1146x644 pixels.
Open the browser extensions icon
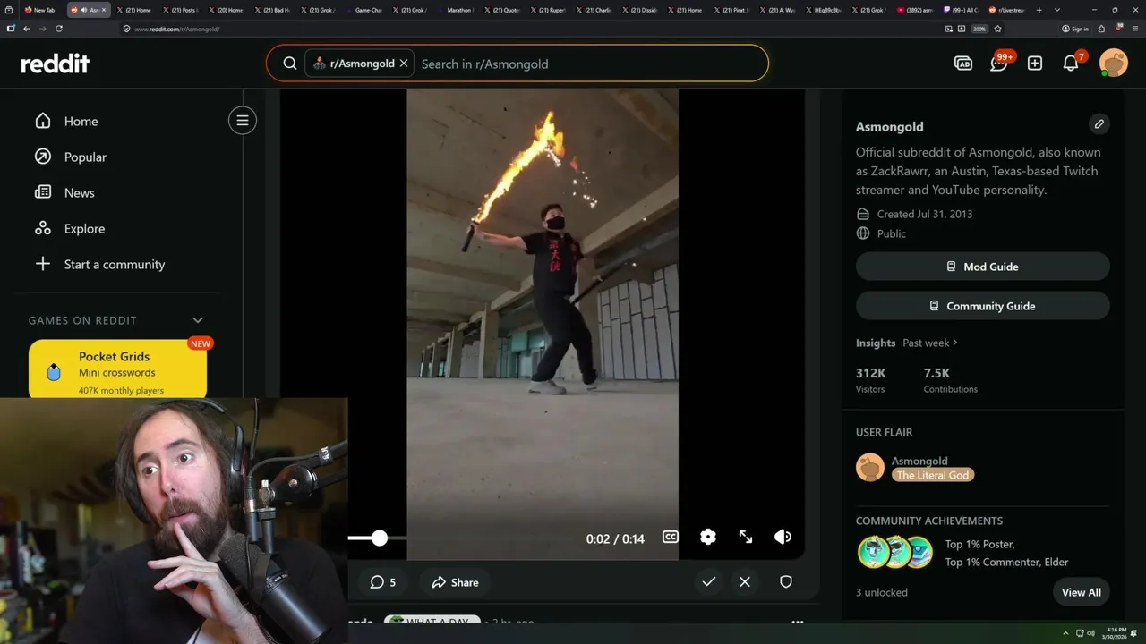coord(1100,29)
